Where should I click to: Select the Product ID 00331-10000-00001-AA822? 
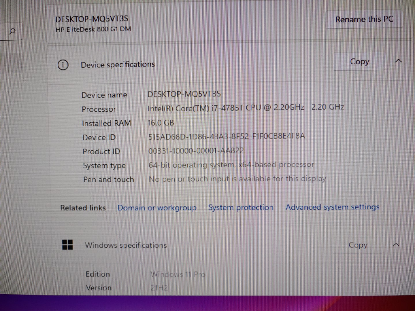click(196, 151)
